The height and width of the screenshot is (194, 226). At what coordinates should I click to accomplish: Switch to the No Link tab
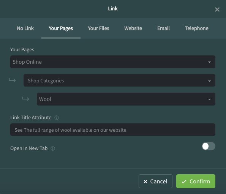(25, 28)
